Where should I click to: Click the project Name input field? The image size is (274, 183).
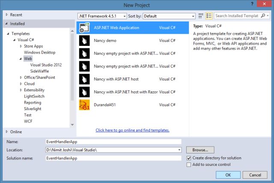click(x=113, y=142)
